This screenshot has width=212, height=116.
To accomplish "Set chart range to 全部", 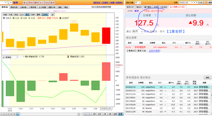I will pyautogui.click(x=115, y=114).
